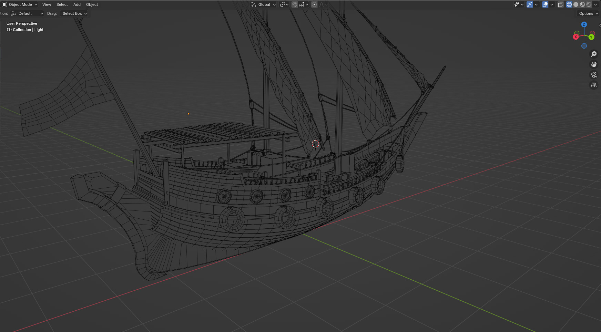
Task: Open the Options dropdown
Action: 588,13
